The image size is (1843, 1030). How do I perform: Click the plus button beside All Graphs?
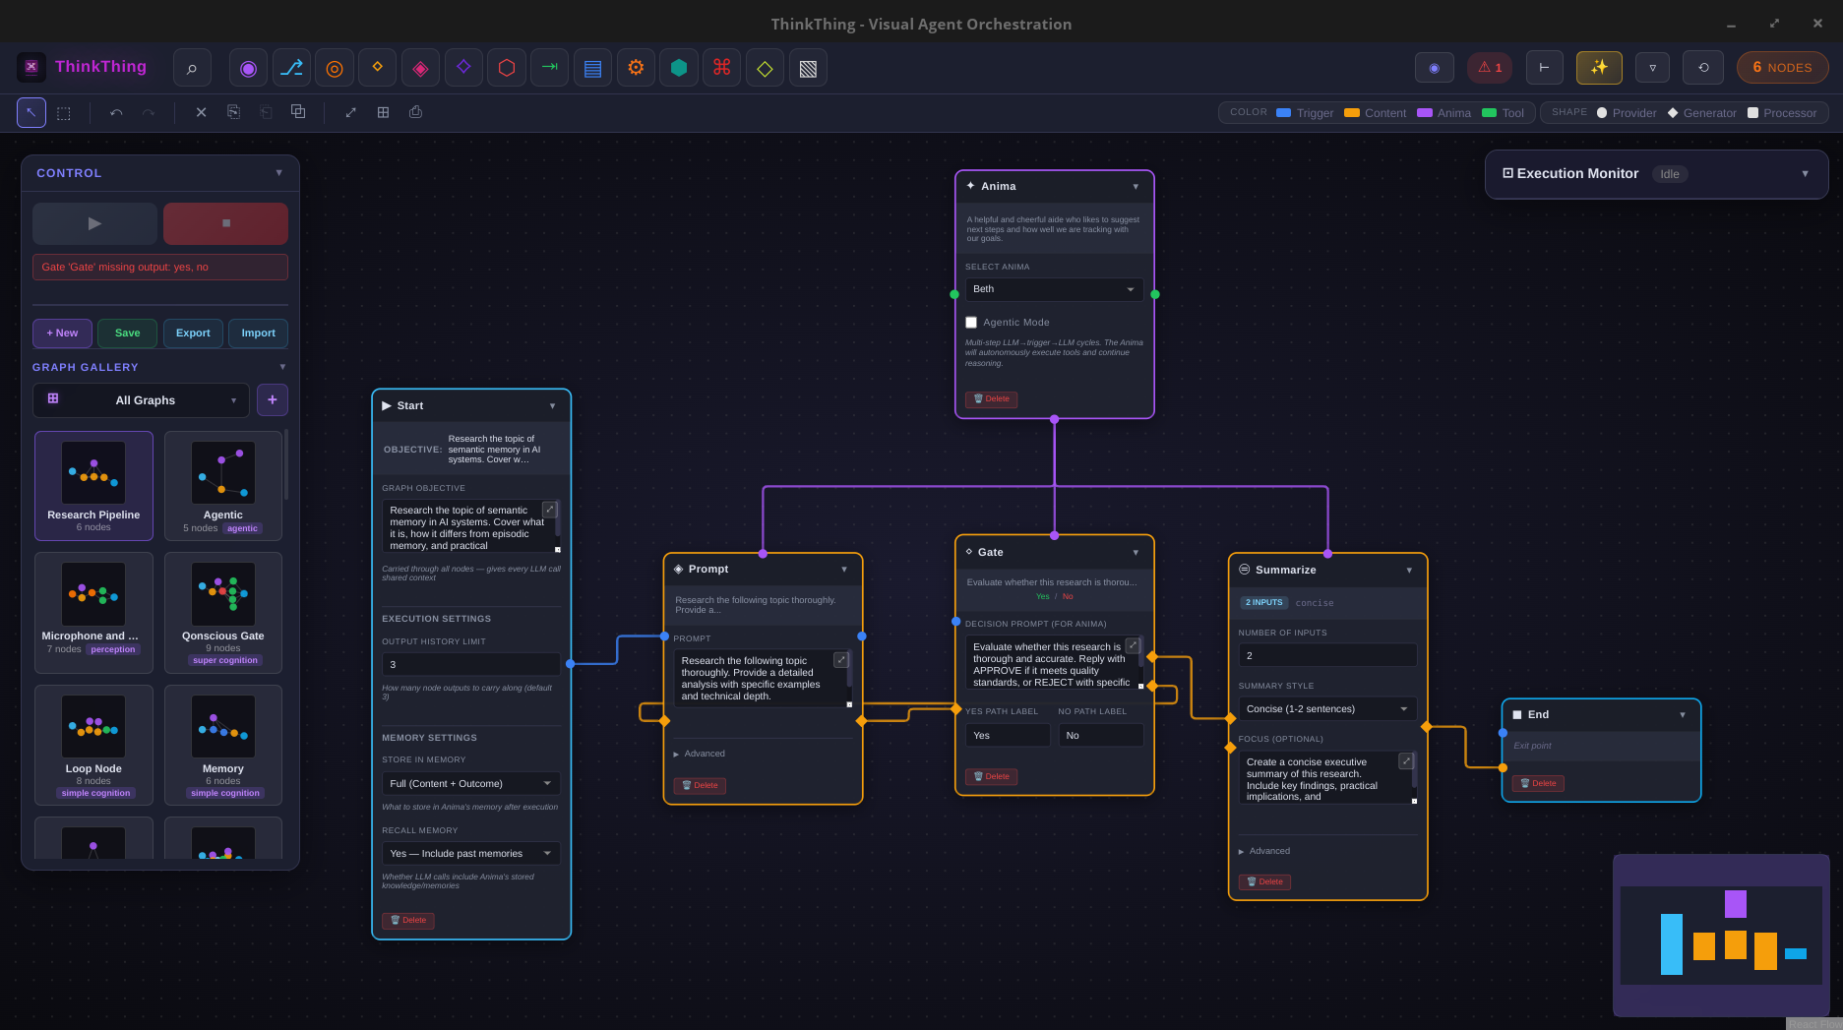click(x=273, y=400)
